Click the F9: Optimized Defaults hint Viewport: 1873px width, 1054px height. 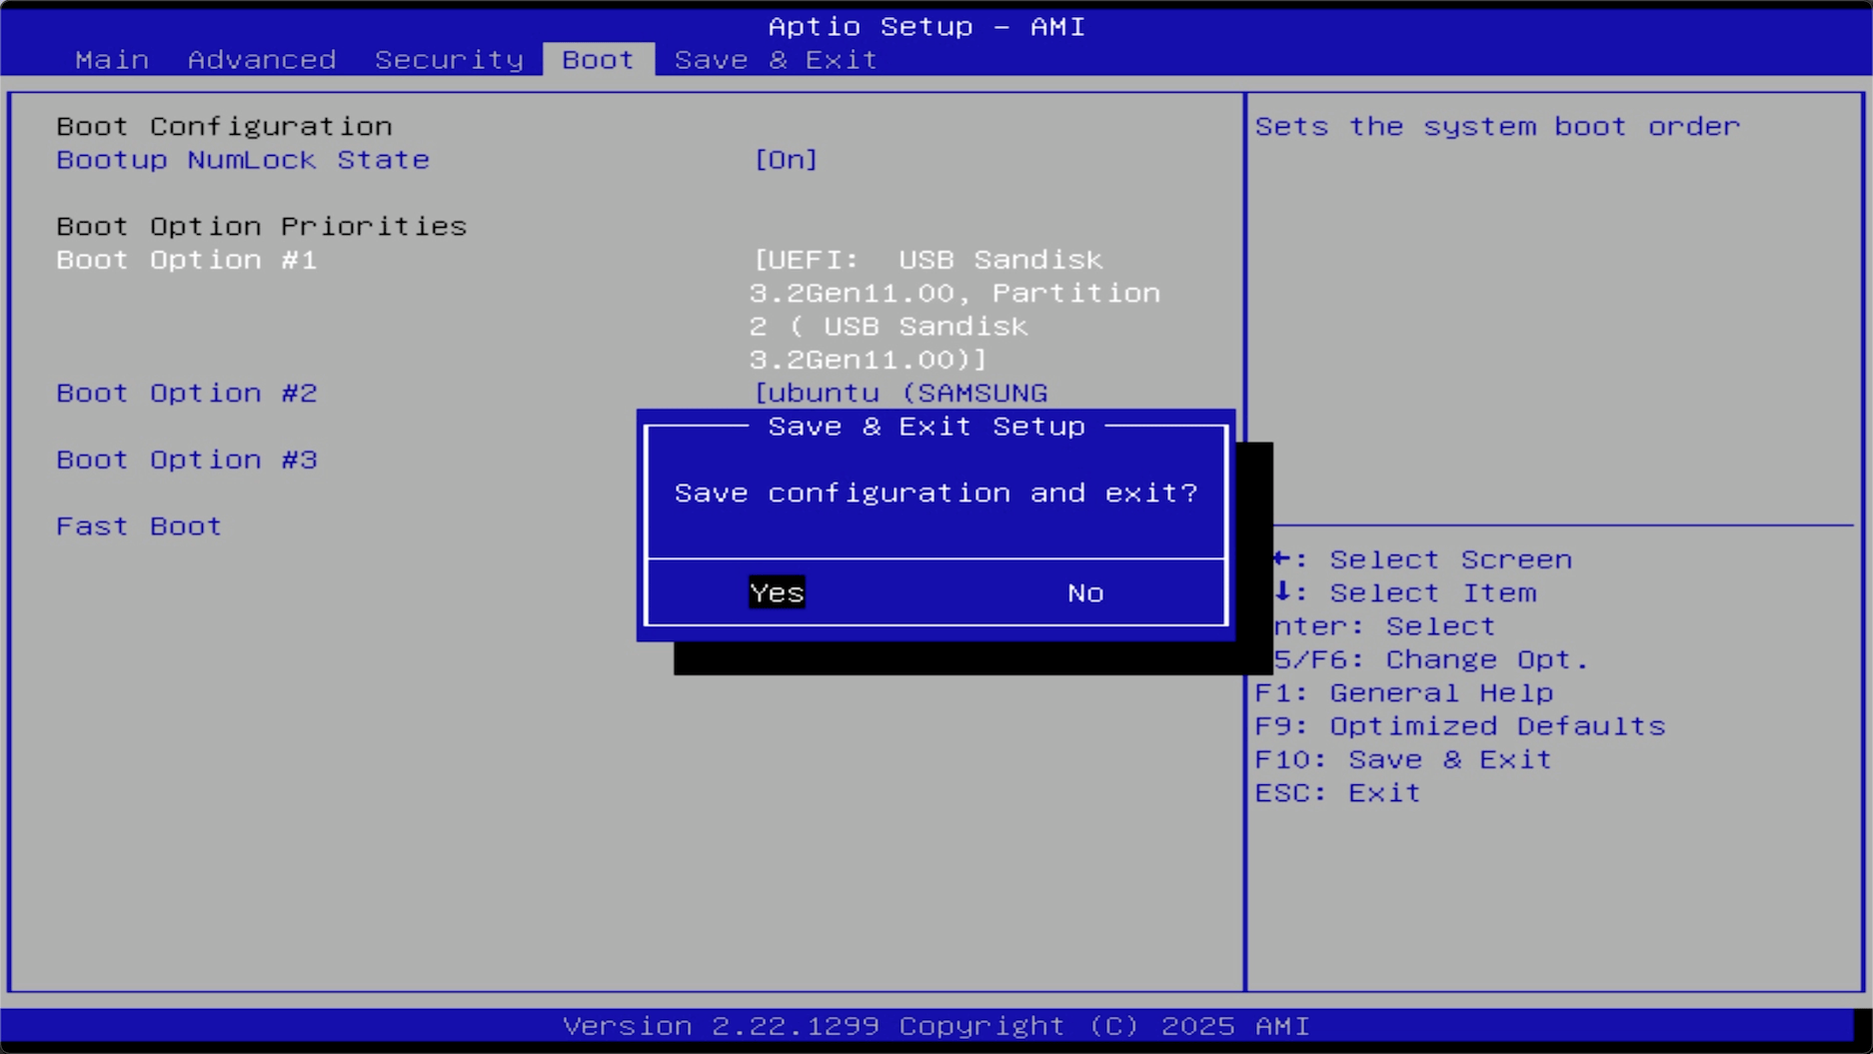pyautogui.click(x=1459, y=726)
